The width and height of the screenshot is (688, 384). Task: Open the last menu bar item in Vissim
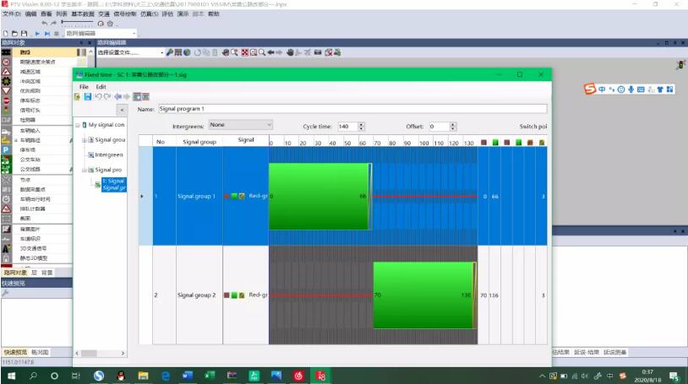point(213,14)
